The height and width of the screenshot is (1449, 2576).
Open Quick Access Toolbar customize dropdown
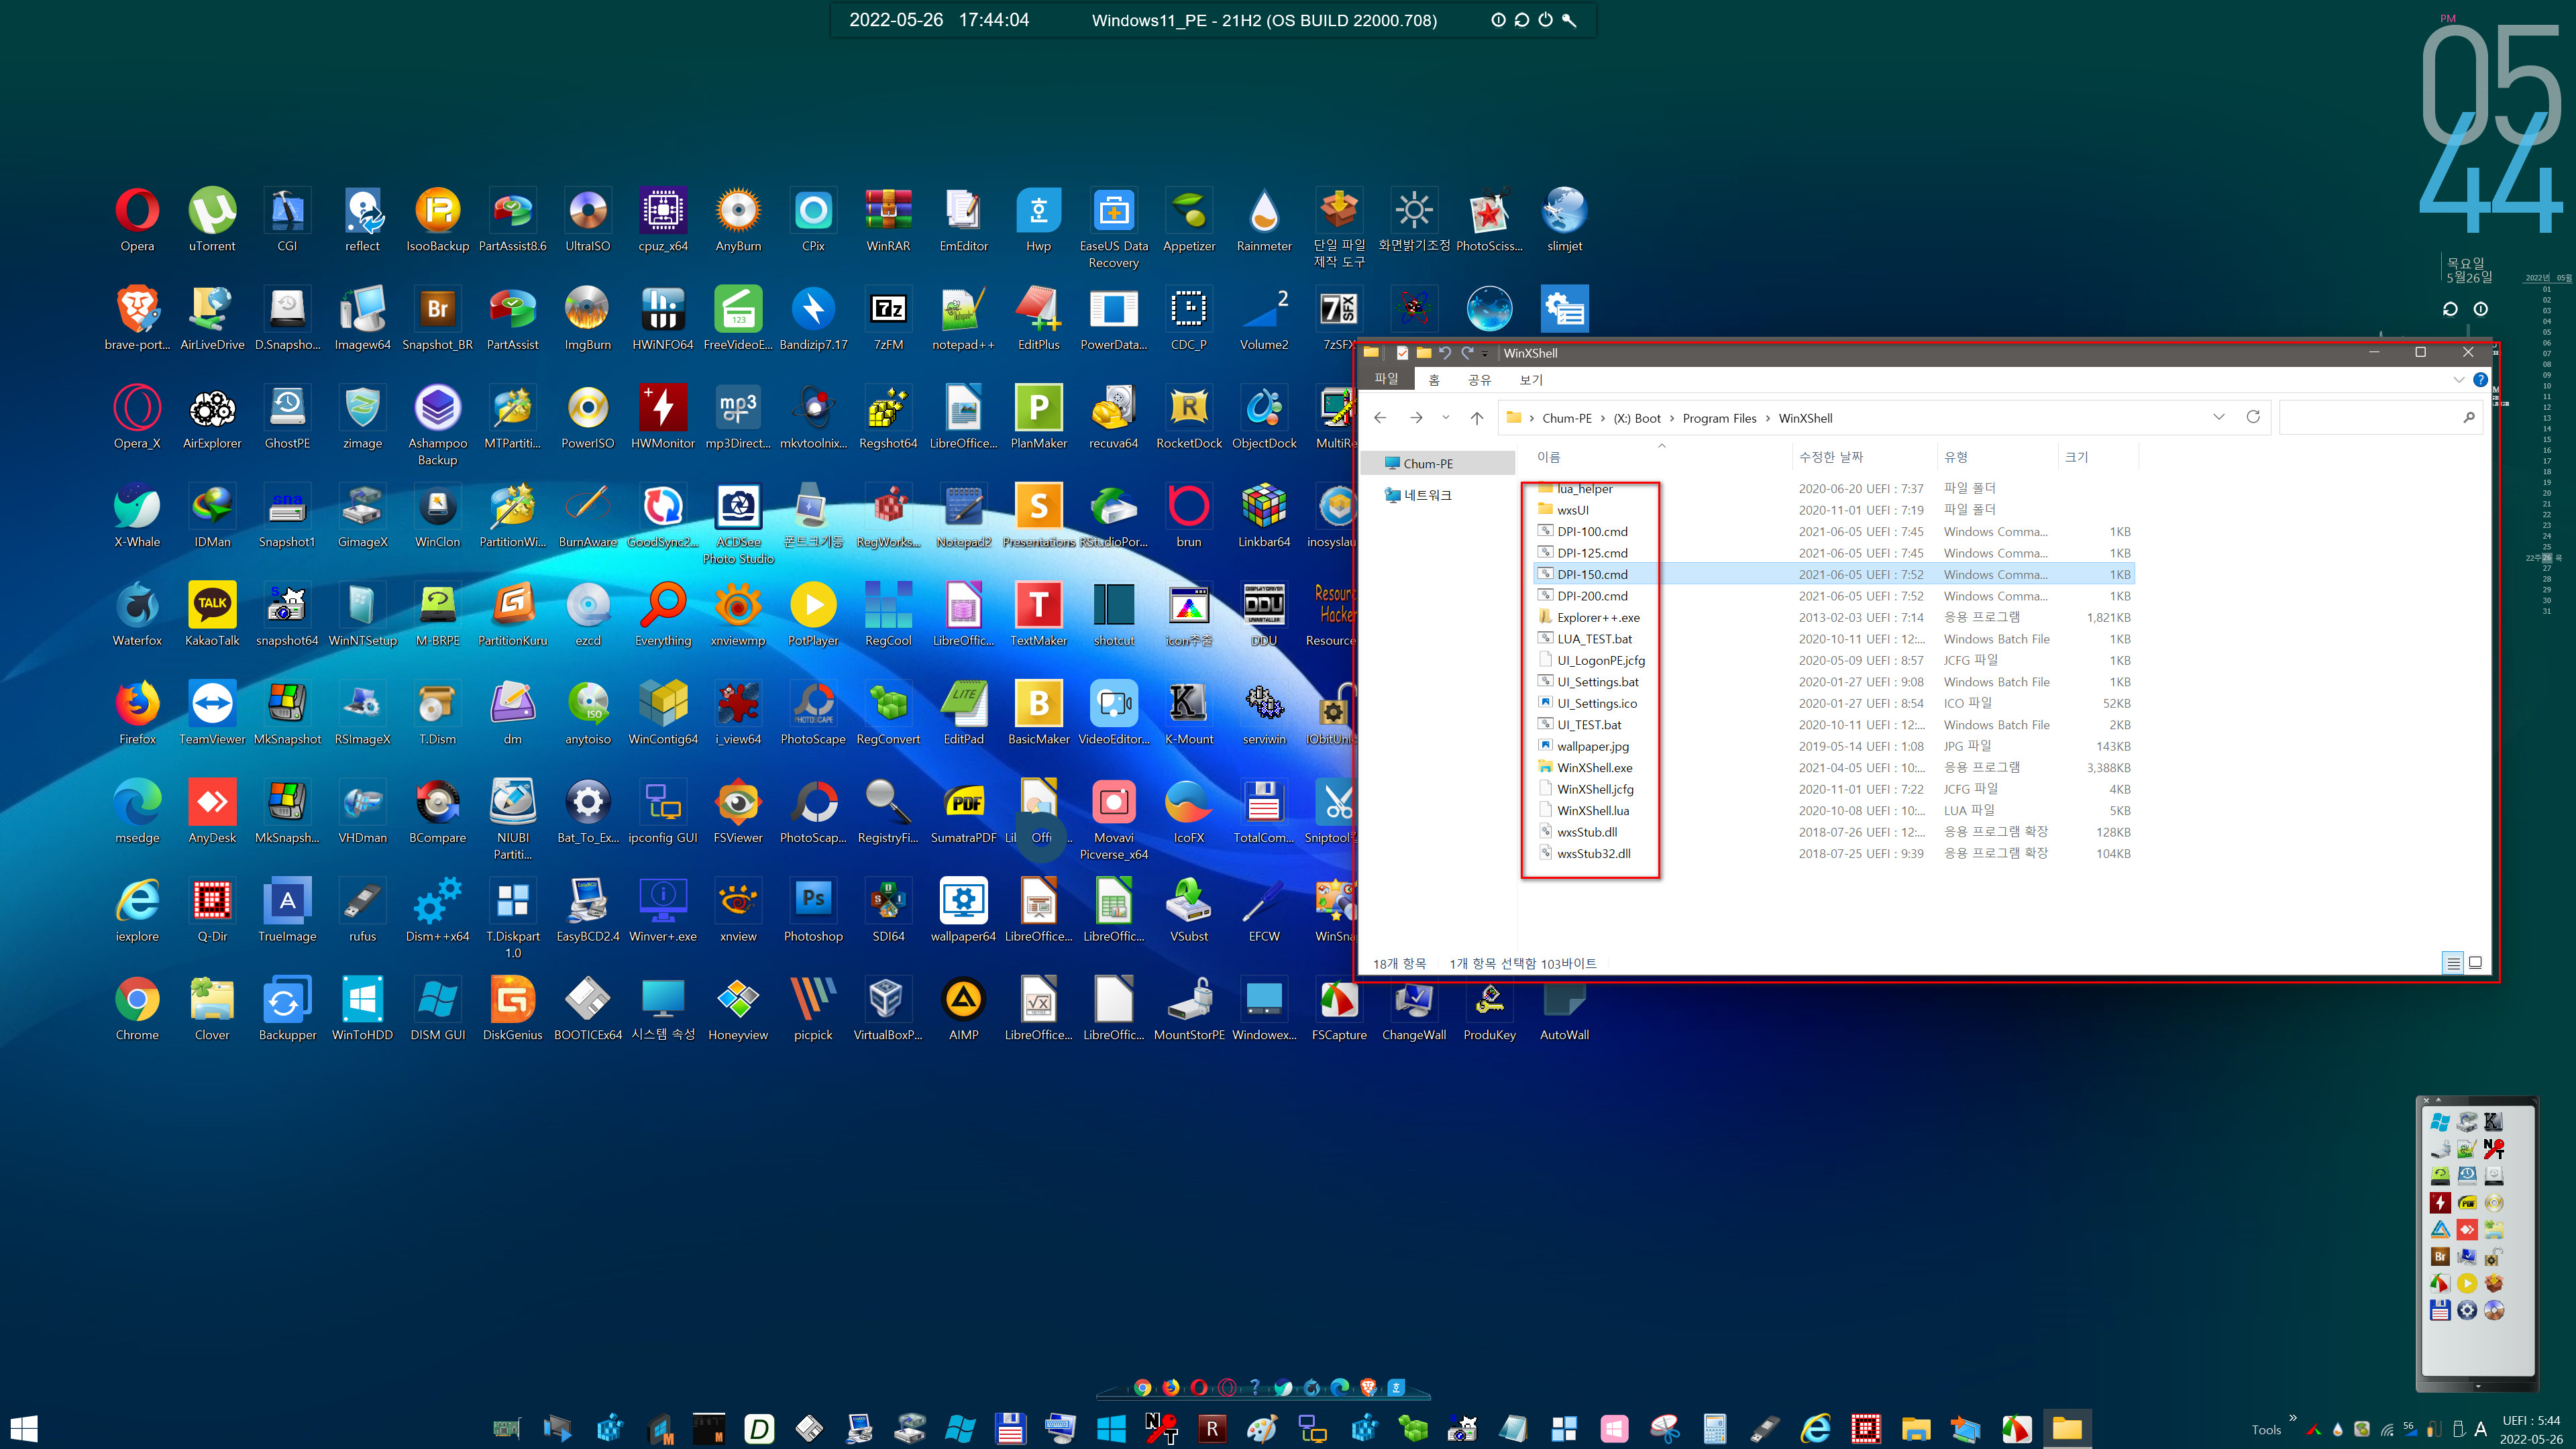pyautogui.click(x=1485, y=353)
